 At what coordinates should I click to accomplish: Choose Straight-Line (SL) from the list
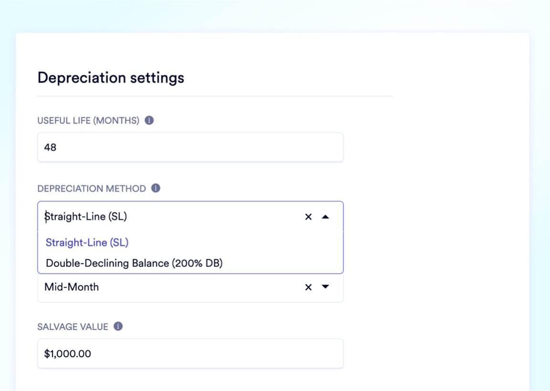pos(87,242)
